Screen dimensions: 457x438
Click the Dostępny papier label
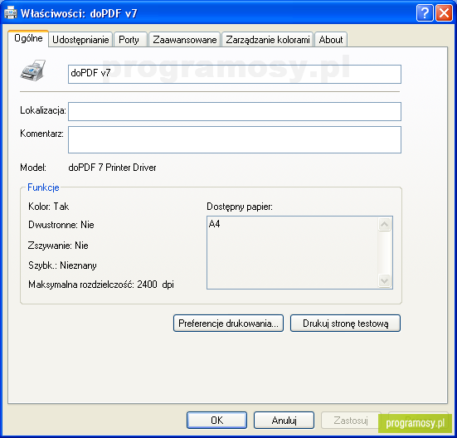tap(240, 207)
